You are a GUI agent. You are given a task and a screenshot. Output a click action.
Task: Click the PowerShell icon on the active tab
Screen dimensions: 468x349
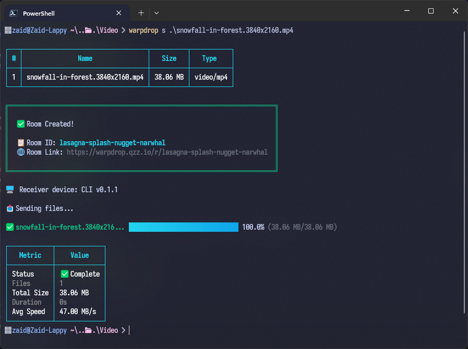(13, 13)
